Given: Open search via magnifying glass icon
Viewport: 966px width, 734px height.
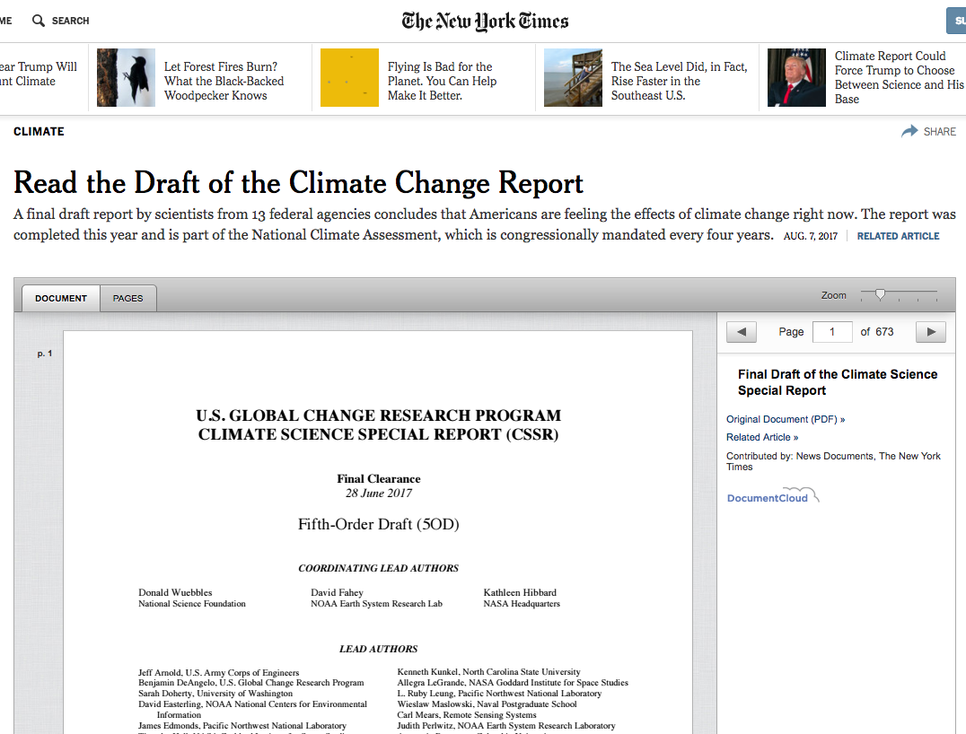Looking at the screenshot, I should pos(39,21).
